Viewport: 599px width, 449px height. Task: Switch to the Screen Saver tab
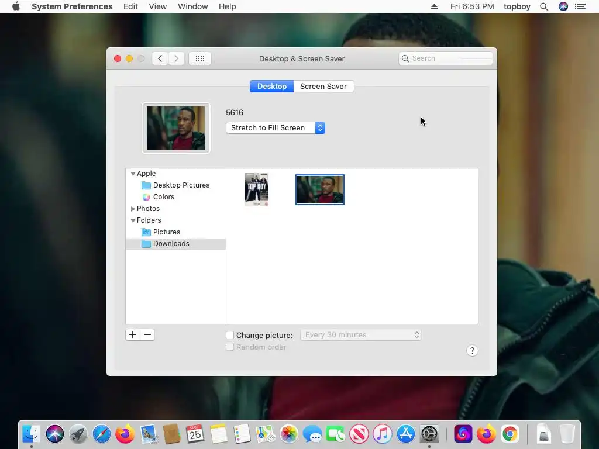323,87
